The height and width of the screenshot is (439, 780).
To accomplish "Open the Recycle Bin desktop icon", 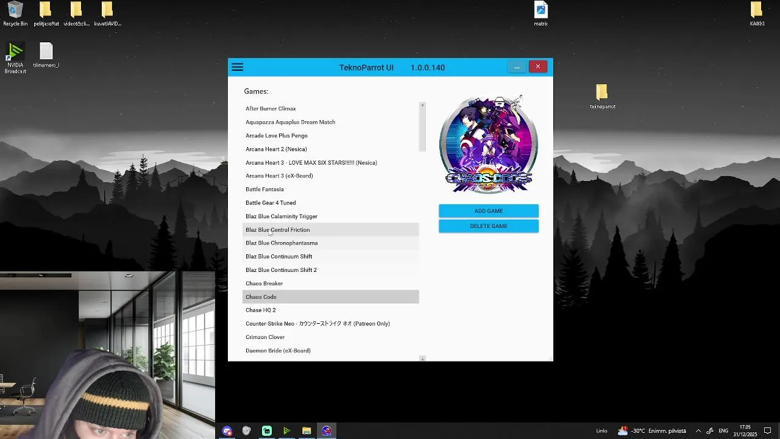I will pyautogui.click(x=15, y=14).
